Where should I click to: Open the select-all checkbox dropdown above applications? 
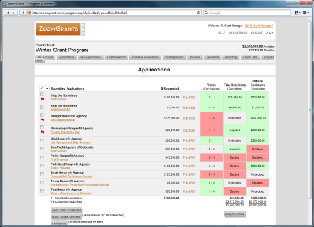click(44, 88)
